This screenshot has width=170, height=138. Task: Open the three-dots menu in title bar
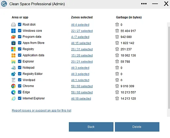[144, 4]
